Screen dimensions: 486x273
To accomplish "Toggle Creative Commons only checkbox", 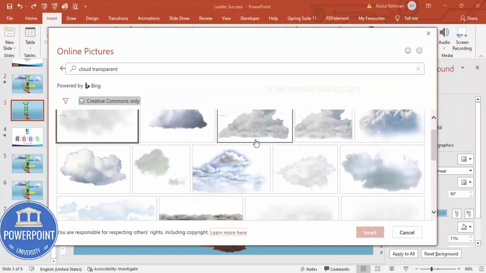I will click(x=82, y=101).
